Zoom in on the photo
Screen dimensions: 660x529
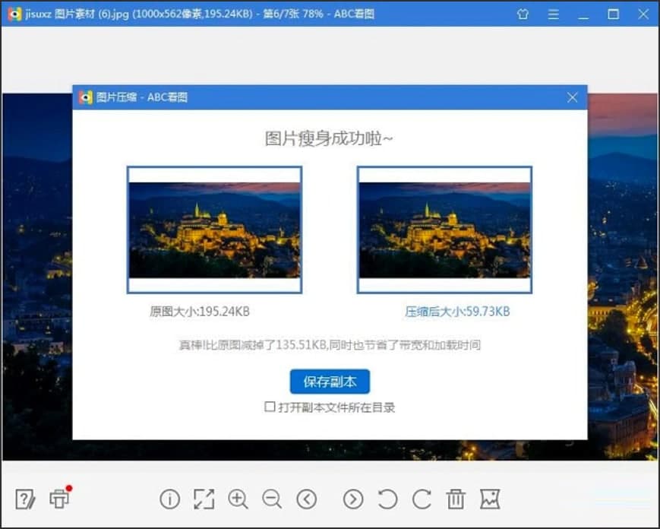coord(238,499)
